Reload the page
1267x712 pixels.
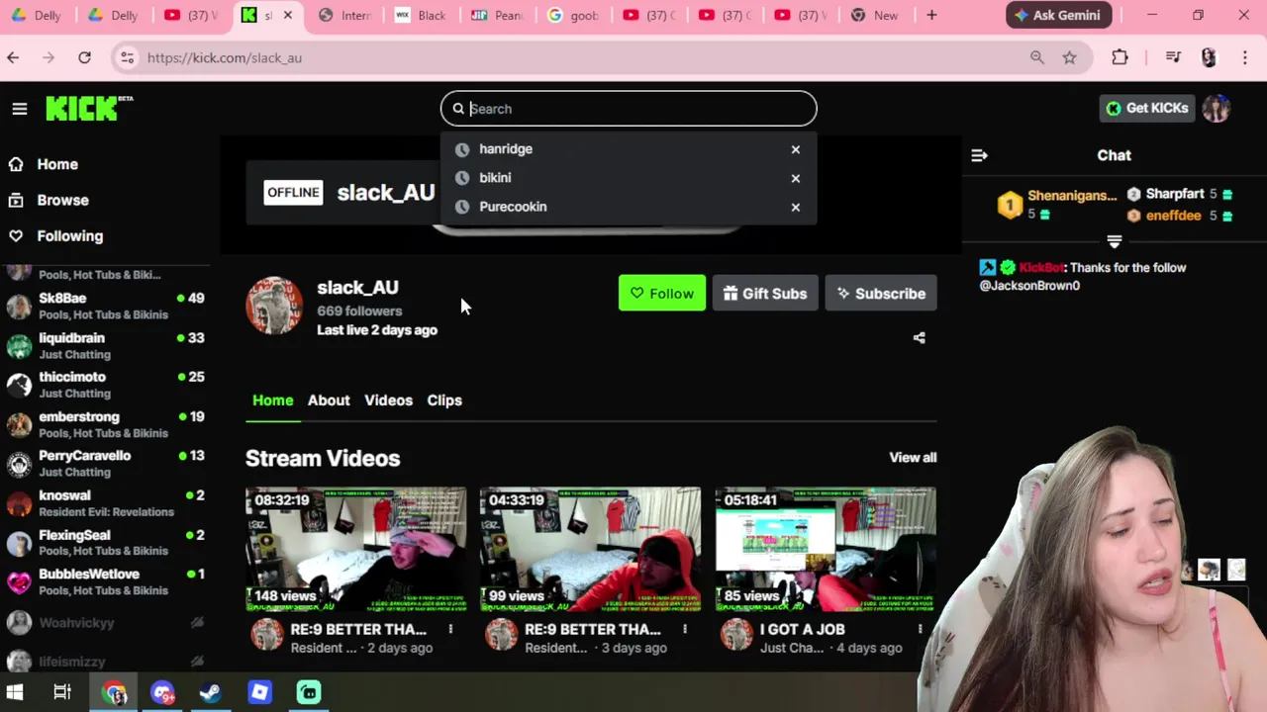click(84, 58)
